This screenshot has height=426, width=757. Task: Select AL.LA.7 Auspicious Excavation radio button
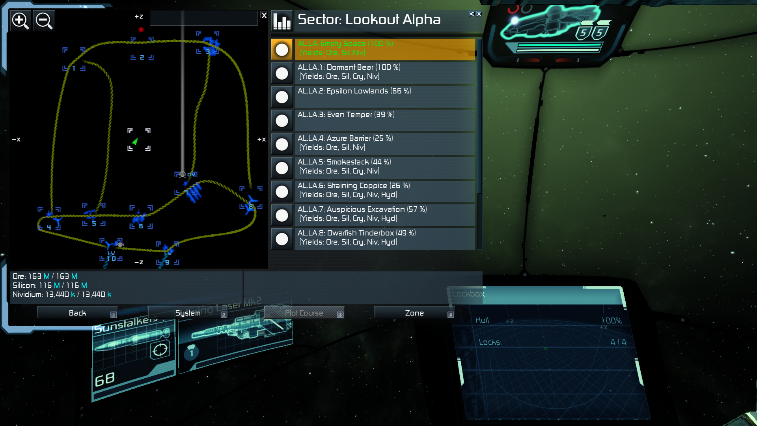[x=282, y=215]
